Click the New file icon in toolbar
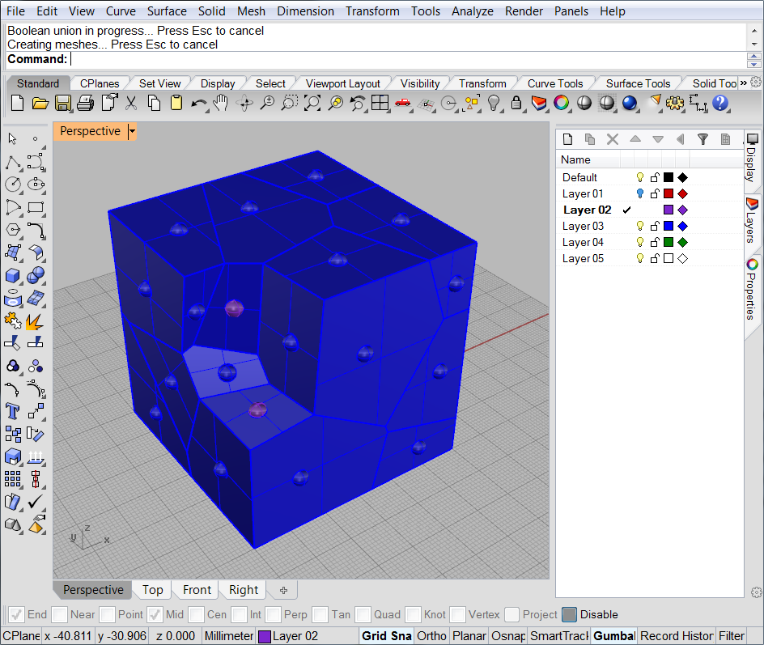The image size is (764, 645). click(x=17, y=104)
